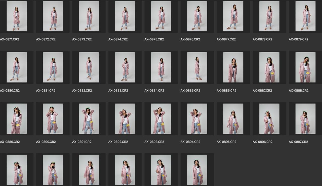
Task: Select the AX-0885.CR2 side-pose thumbnail
Action: tap(197, 67)
